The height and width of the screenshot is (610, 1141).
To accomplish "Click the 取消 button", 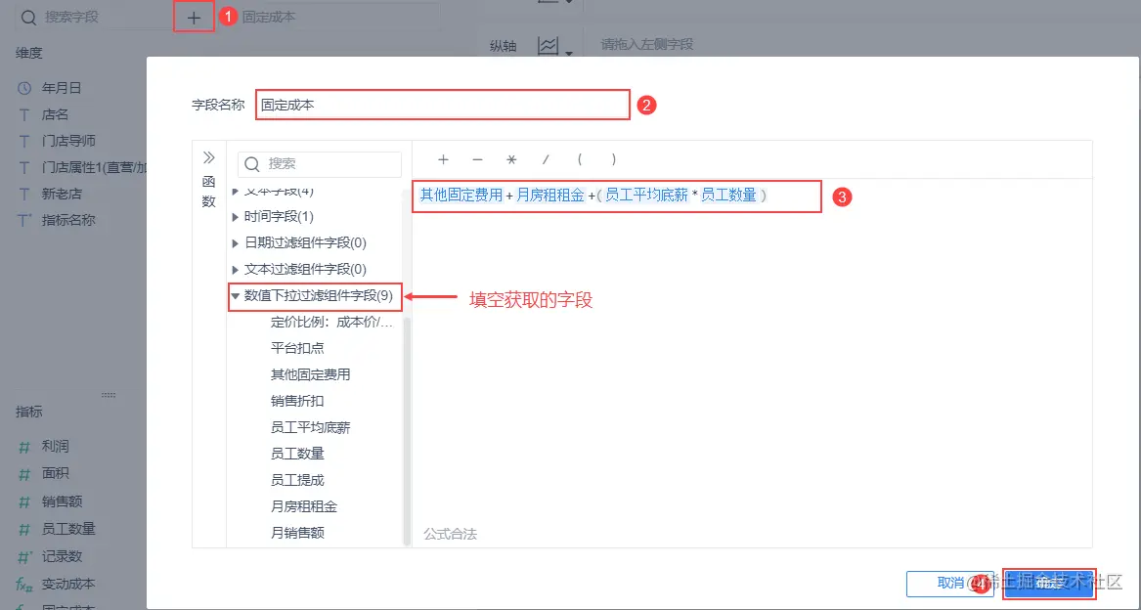I will [x=947, y=584].
